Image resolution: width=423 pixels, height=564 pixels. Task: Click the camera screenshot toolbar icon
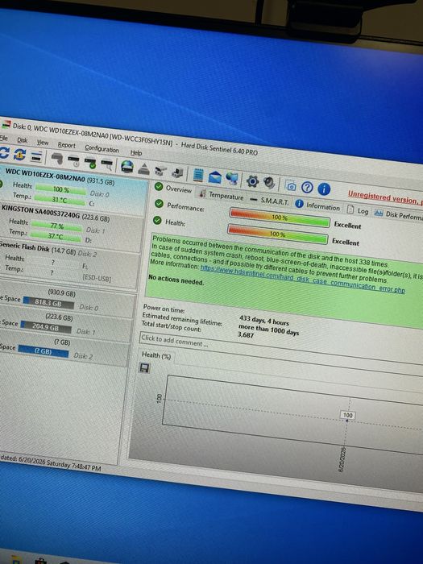pos(291,186)
